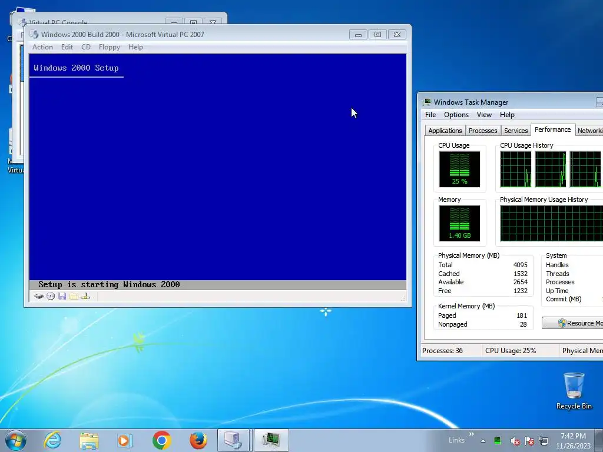Image resolution: width=603 pixels, height=452 pixels.
Task: Click the CPU Usage: 25% status bar entry
Action: click(x=511, y=351)
